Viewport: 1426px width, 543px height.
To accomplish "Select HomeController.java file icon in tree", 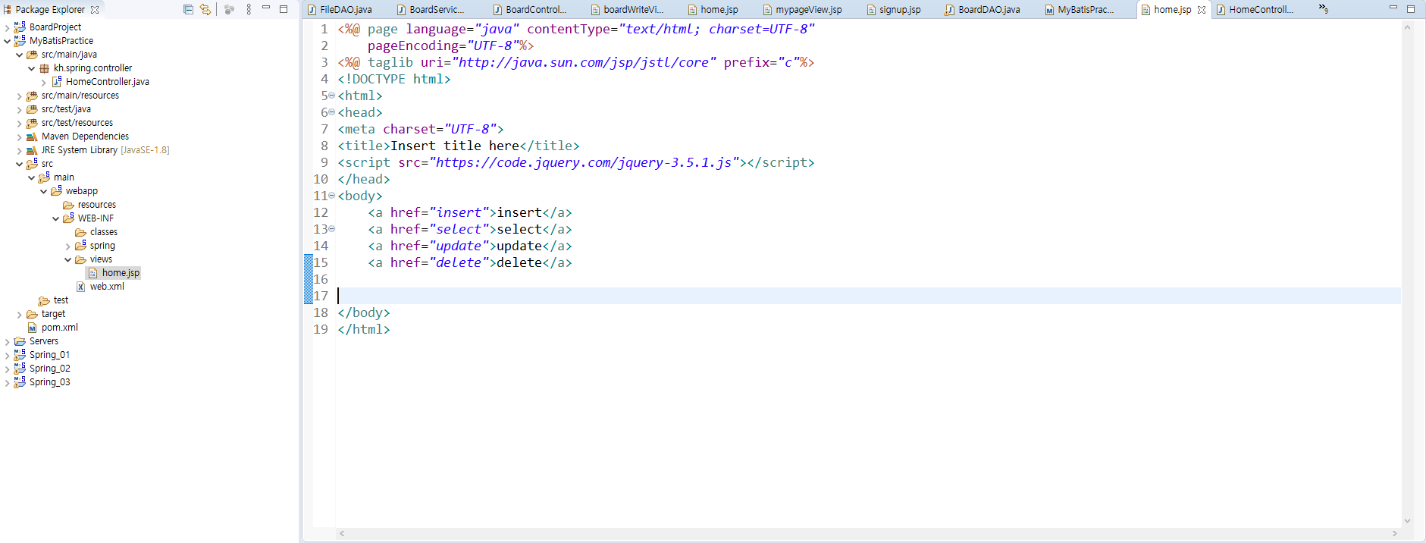I will pyautogui.click(x=56, y=81).
